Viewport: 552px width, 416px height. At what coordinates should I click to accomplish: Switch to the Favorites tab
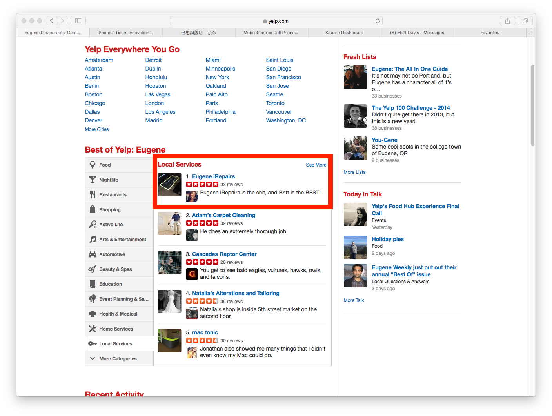pos(490,33)
